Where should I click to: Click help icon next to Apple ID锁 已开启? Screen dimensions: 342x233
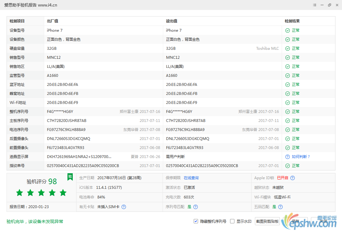coord(293,178)
